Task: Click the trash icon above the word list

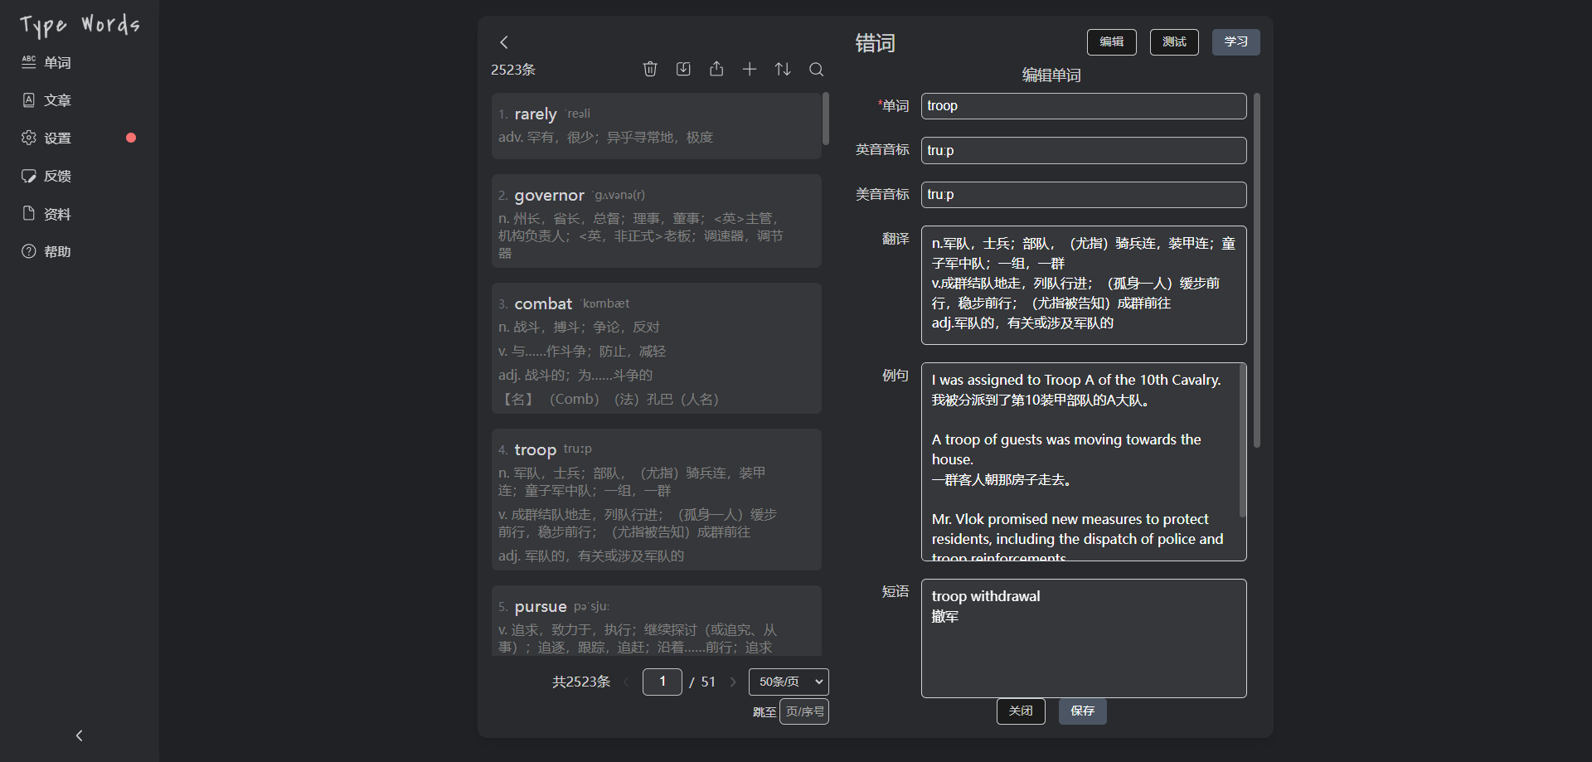Action: 650,69
